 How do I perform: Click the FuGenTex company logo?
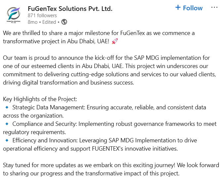[x=14, y=15]
